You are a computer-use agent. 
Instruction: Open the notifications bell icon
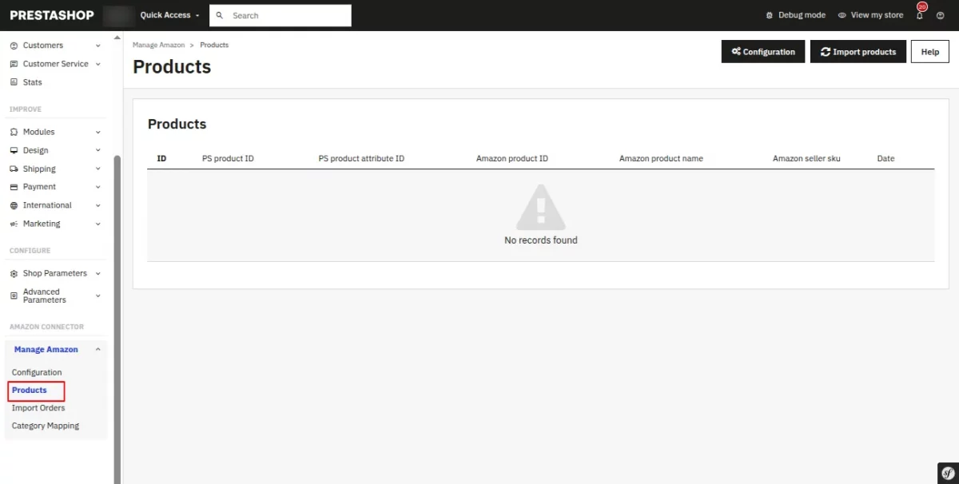[920, 14]
